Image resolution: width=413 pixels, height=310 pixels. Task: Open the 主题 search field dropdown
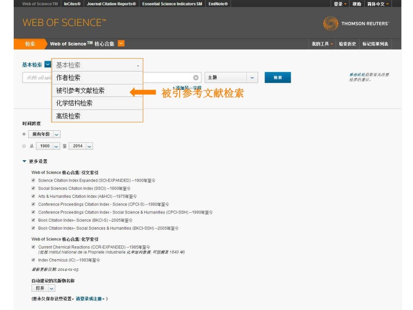pyautogui.click(x=231, y=77)
